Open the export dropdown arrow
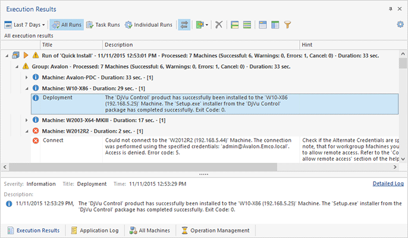 click(x=207, y=25)
